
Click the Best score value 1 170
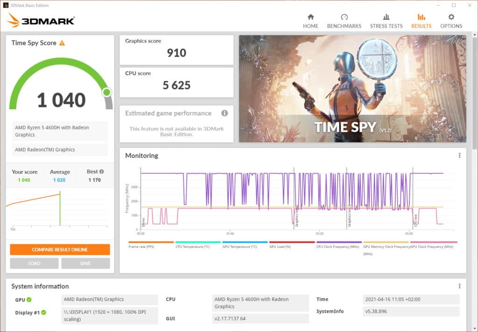[94, 180]
